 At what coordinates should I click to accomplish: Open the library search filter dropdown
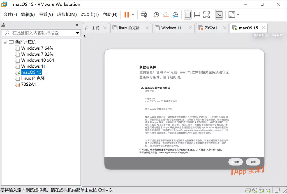(x=78, y=33)
